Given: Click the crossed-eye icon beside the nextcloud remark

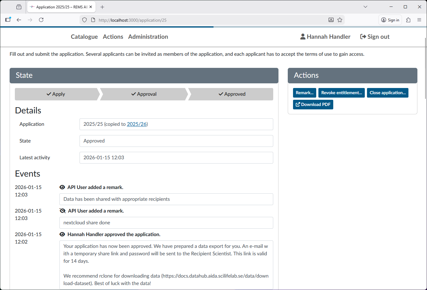Looking at the screenshot, I should point(62,210).
